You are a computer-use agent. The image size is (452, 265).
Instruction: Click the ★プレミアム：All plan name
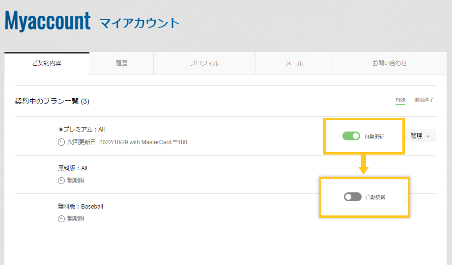pos(82,130)
